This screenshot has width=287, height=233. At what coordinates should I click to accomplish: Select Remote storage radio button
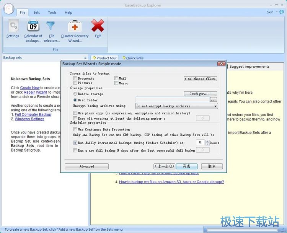[x=75, y=94]
